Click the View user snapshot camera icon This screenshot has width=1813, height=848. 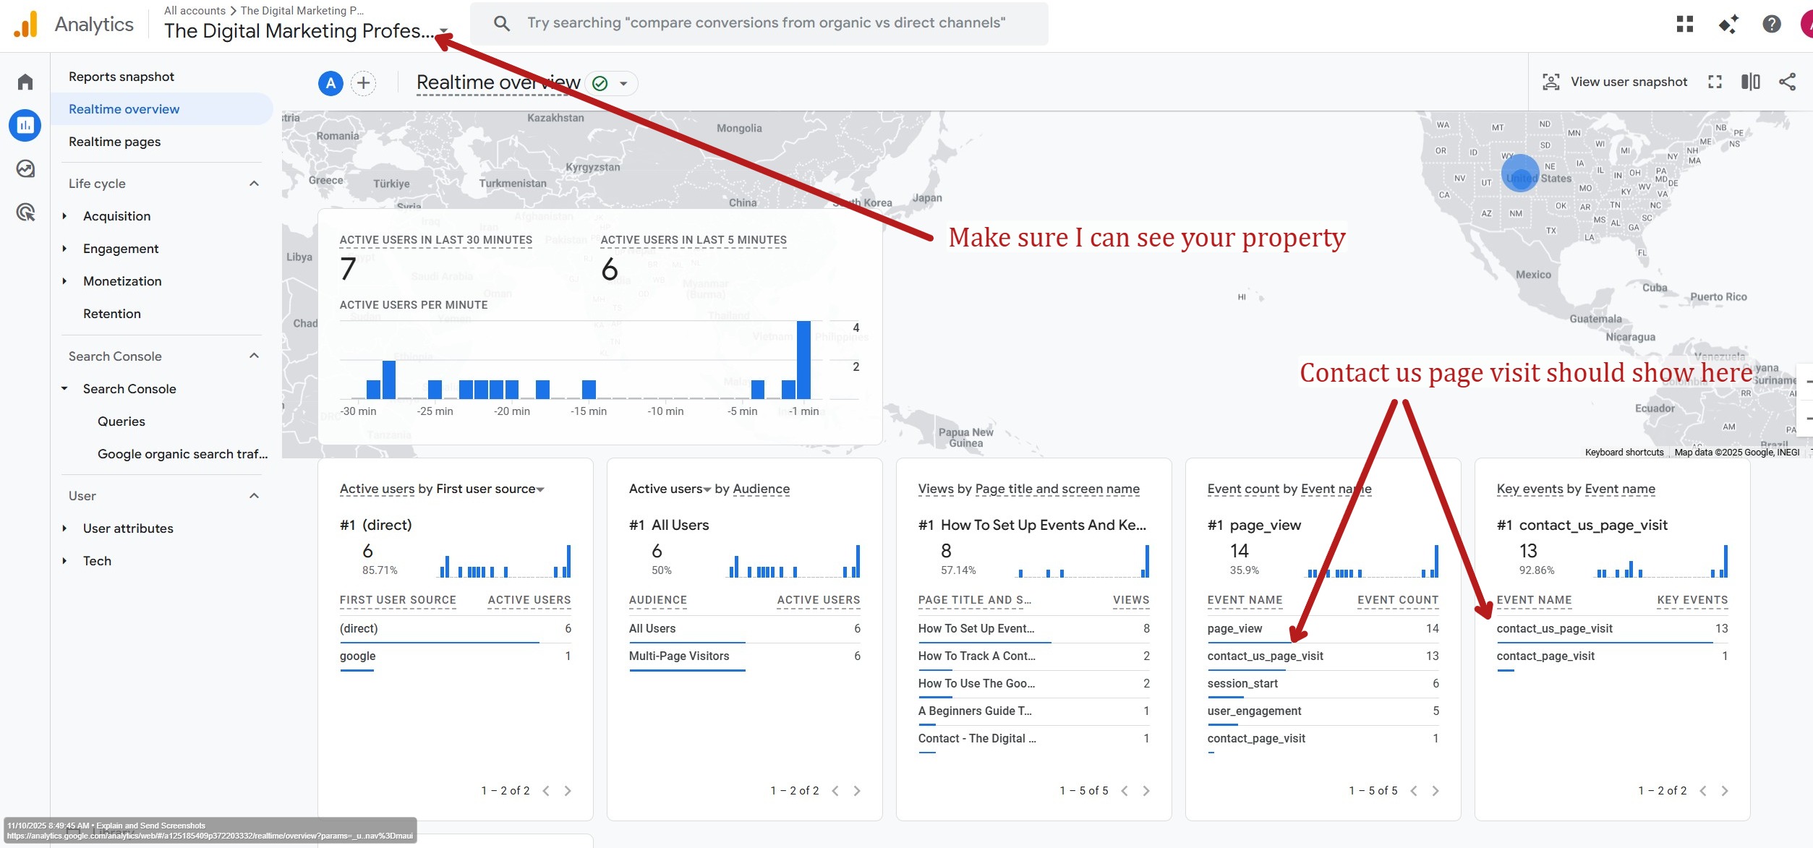tap(1550, 82)
